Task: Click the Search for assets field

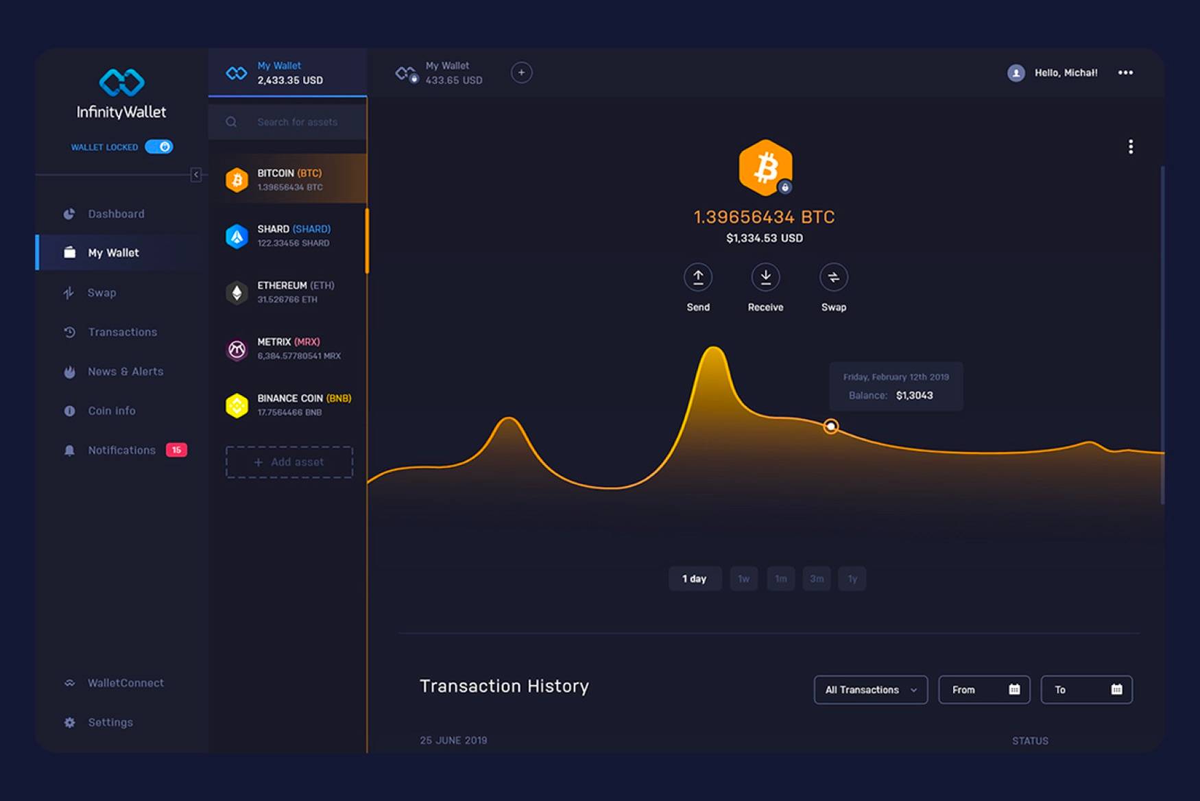Action: [287, 122]
